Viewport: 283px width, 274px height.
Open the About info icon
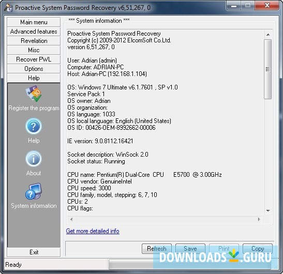34,159
